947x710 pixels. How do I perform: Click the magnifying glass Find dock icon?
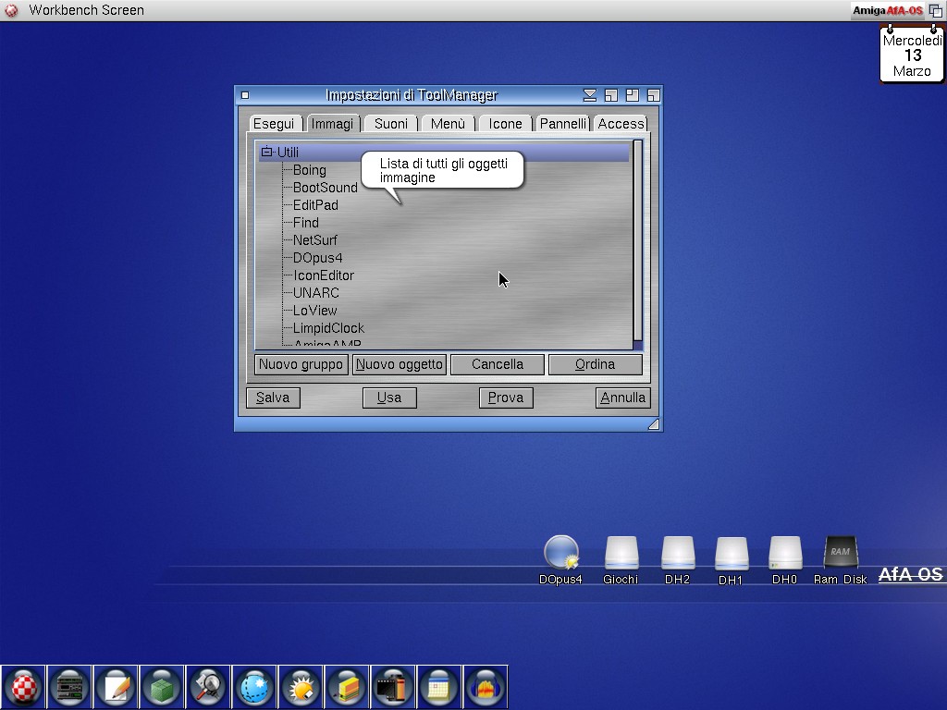[x=209, y=687]
